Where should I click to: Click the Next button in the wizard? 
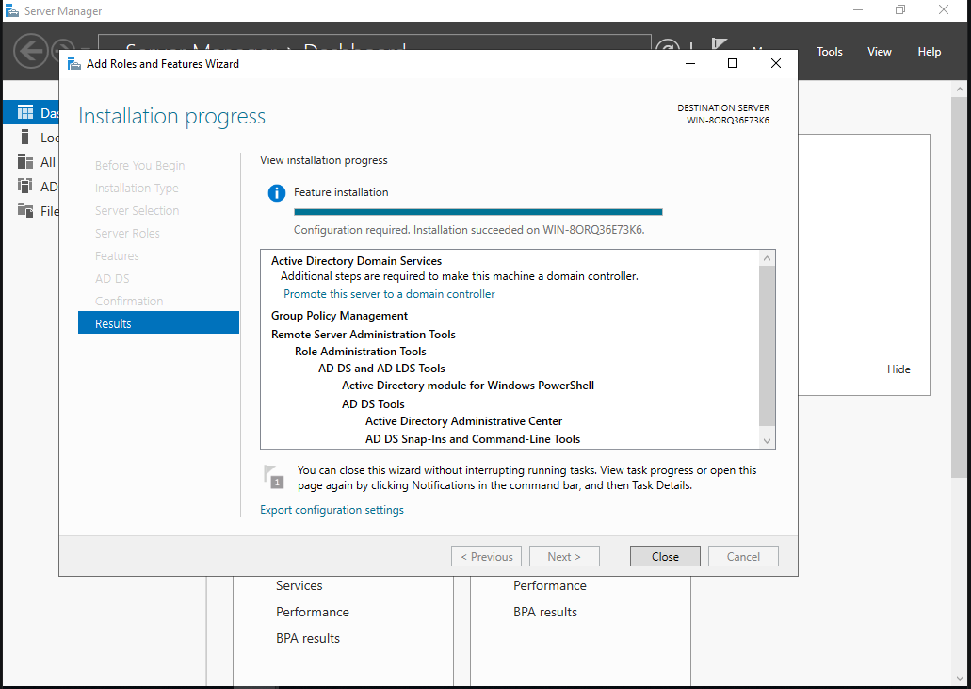[x=564, y=556]
